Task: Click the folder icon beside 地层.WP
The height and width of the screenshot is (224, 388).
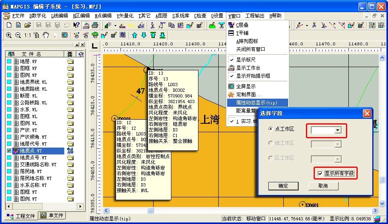Action: [x=70, y=61]
